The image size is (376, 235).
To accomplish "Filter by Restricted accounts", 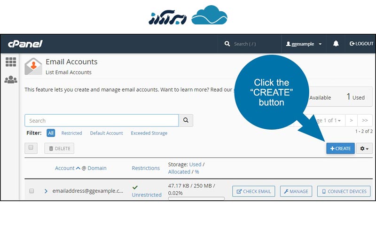I will (71, 133).
